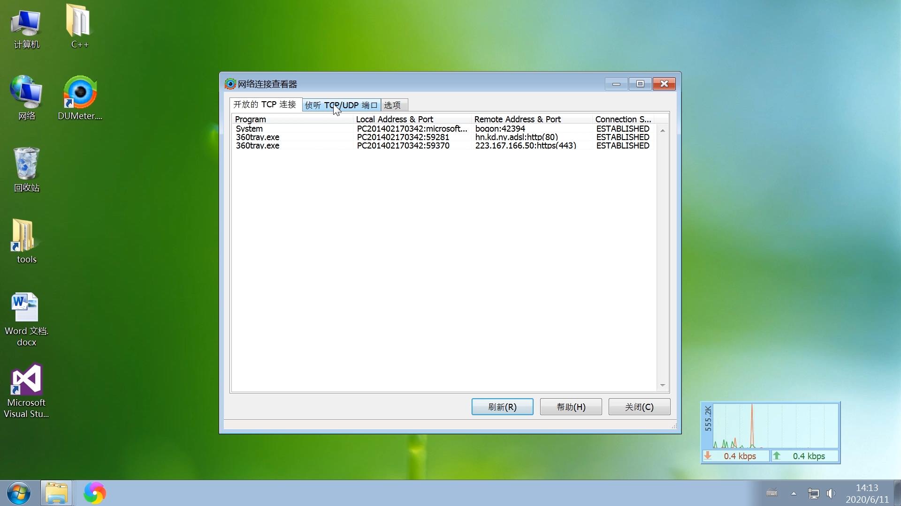Click the colorful browser icon in taskbar
The width and height of the screenshot is (901, 506).
(95, 493)
